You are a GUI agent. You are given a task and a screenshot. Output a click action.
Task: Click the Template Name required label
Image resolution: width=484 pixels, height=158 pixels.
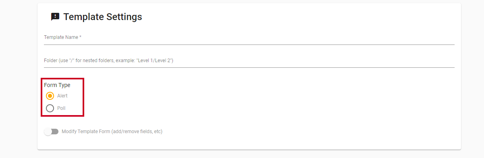coord(62,37)
